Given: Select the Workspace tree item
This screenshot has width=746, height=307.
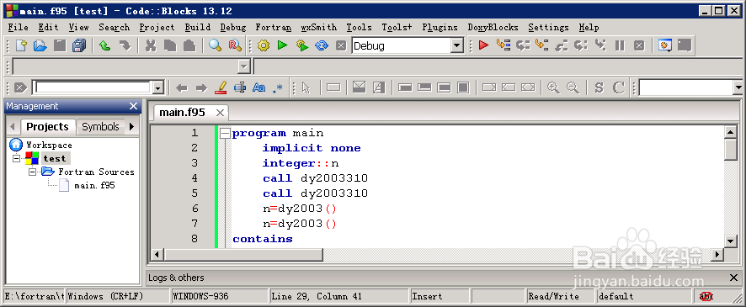Looking at the screenshot, I should pyautogui.click(x=50, y=145).
